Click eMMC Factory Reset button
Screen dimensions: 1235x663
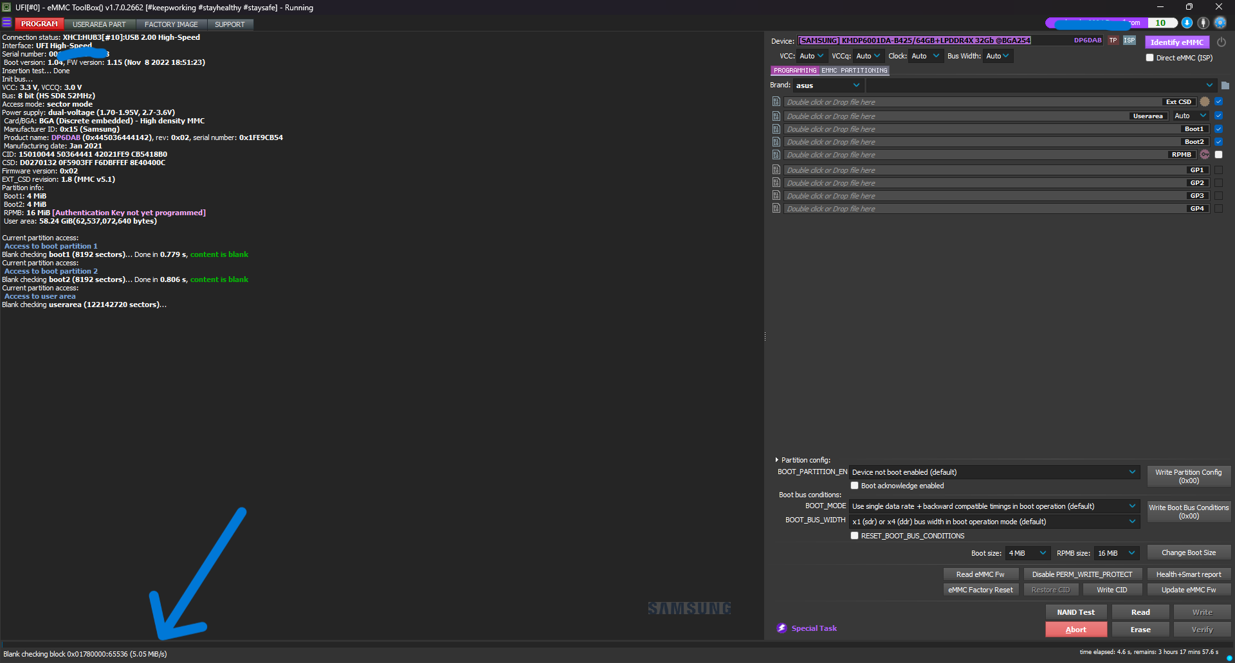click(x=980, y=590)
